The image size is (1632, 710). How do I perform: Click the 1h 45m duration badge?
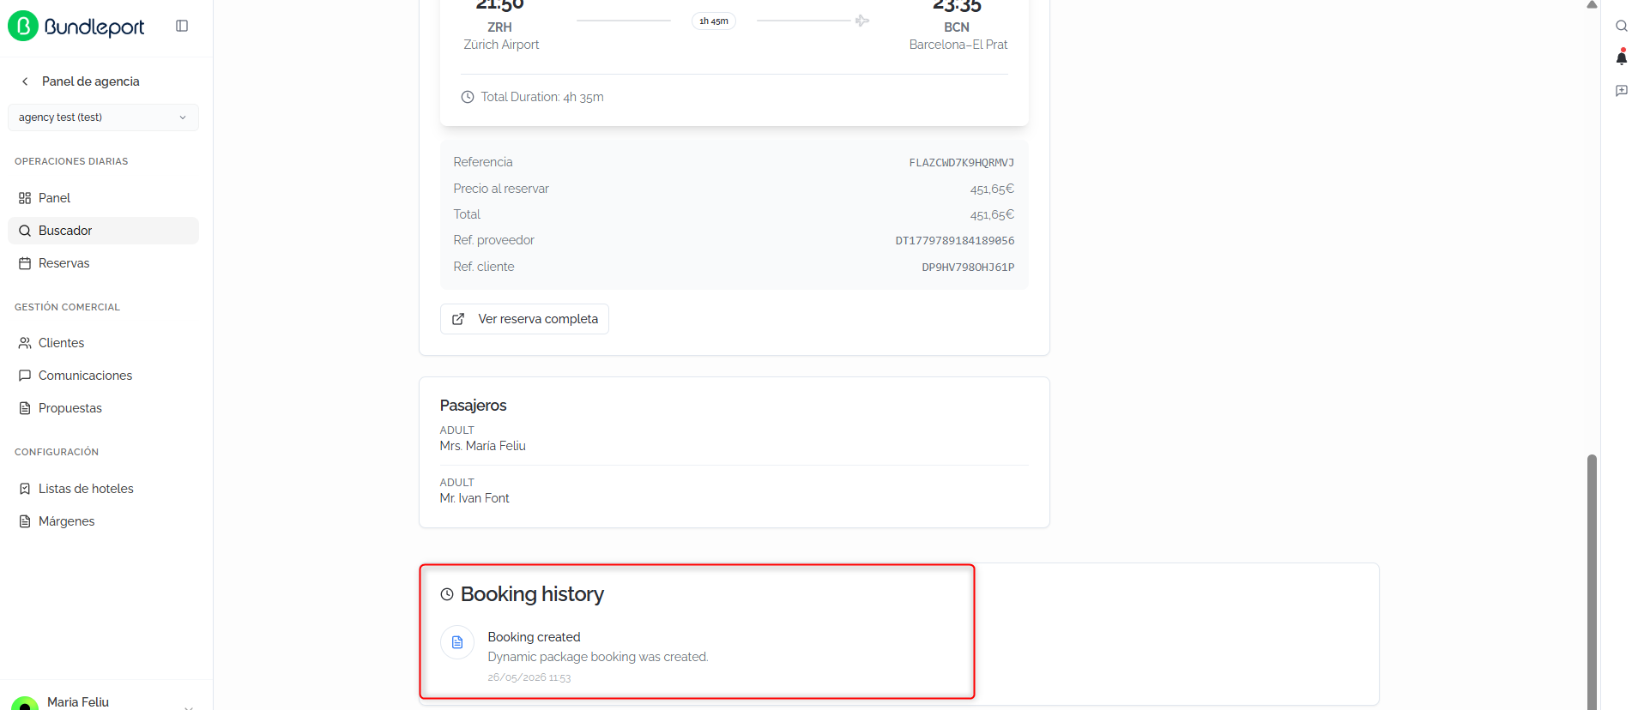coord(714,21)
